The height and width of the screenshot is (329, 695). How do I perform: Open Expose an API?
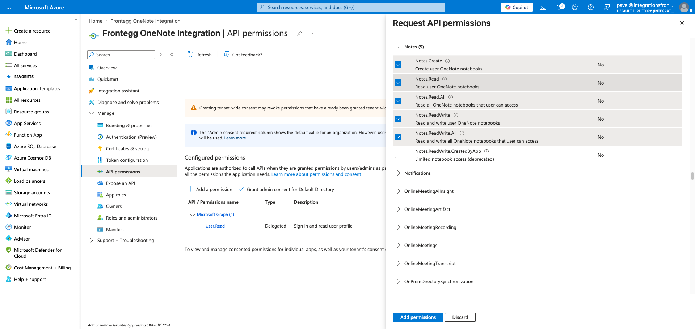tap(121, 183)
